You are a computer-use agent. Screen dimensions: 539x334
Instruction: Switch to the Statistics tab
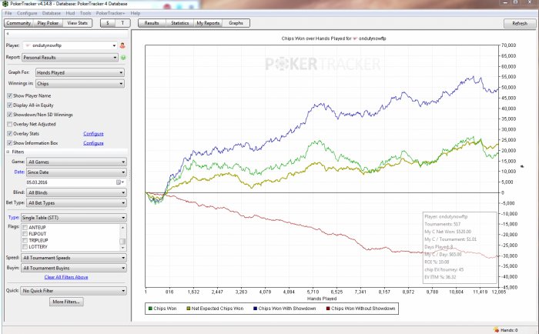coord(179,23)
